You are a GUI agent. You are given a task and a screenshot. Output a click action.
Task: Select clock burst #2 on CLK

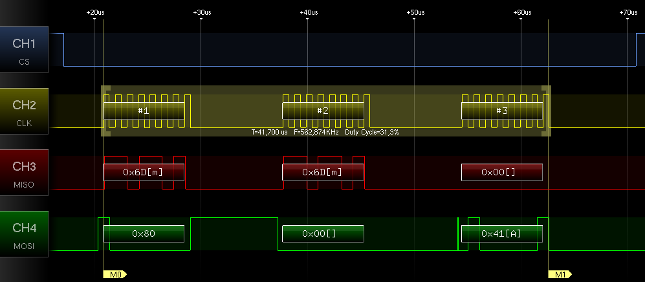point(323,111)
